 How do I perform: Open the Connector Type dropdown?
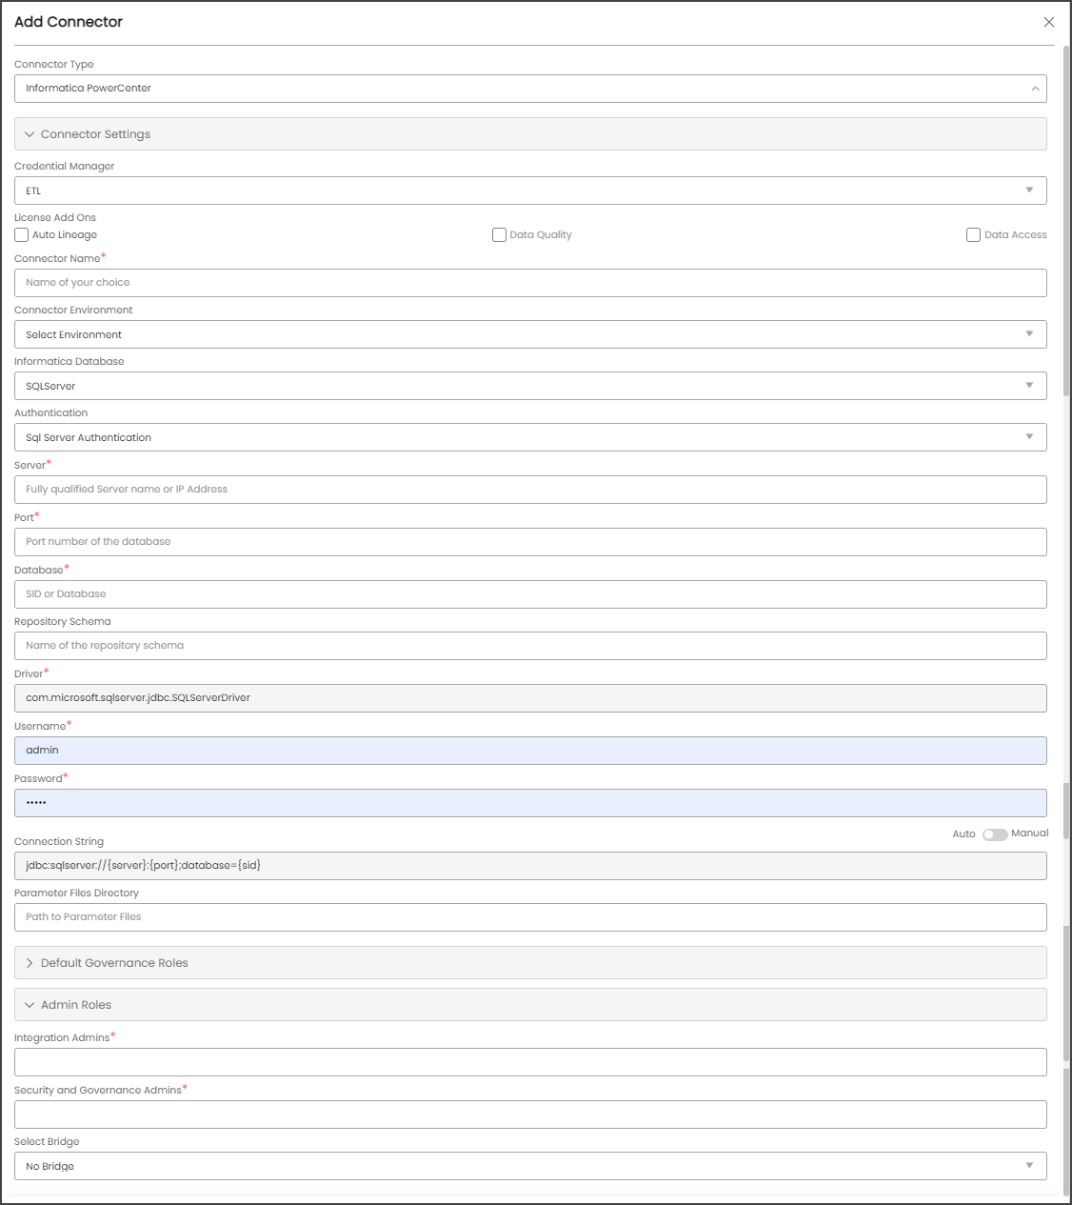point(529,89)
